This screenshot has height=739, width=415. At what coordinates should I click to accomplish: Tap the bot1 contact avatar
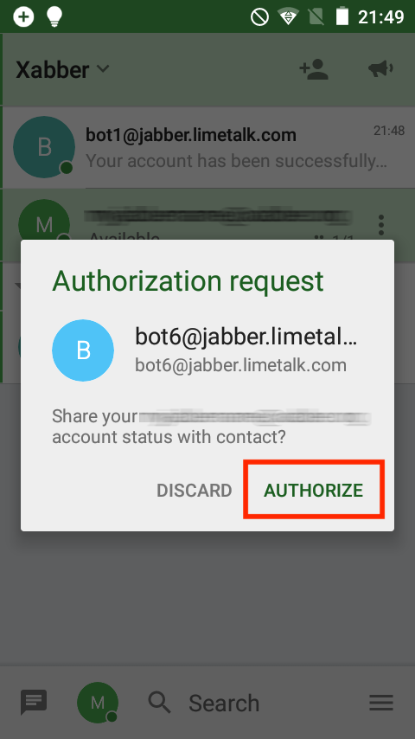[44, 147]
